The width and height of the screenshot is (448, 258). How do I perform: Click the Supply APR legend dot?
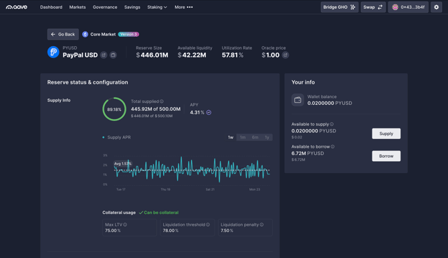(104, 138)
